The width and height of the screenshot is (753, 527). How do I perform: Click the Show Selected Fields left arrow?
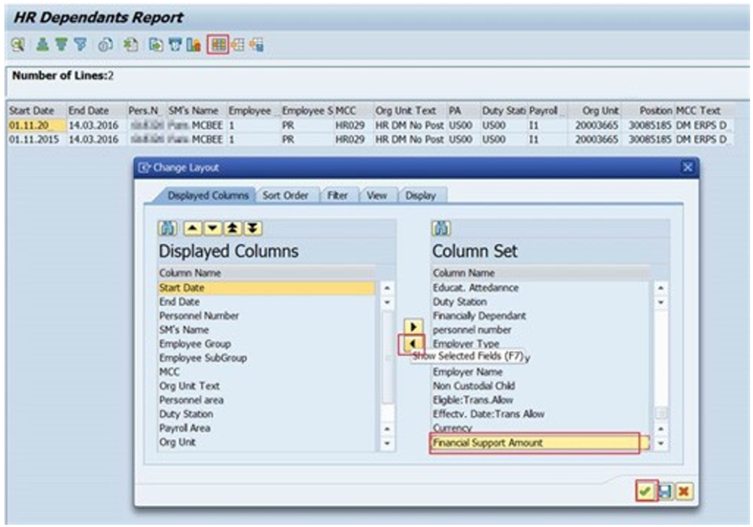pos(412,343)
